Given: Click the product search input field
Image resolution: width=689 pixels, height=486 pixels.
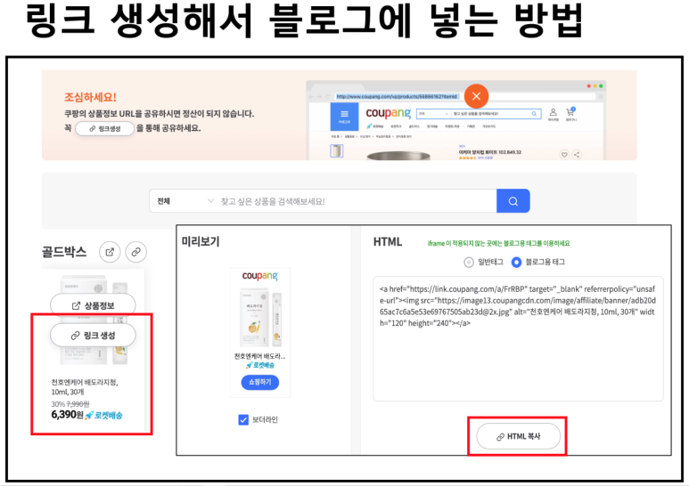Looking at the screenshot, I should point(357,201).
